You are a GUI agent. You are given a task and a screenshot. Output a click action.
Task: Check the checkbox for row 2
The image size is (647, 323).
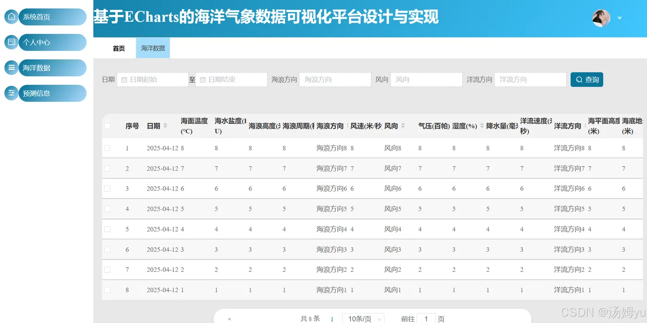pos(107,168)
